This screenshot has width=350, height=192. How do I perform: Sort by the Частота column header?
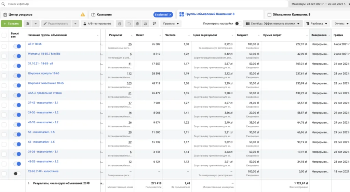(170, 35)
